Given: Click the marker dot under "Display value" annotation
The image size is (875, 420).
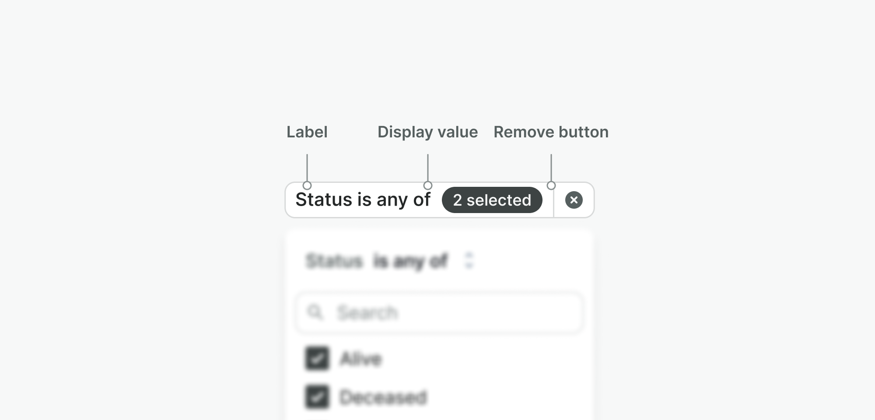Looking at the screenshot, I should [428, 185].
